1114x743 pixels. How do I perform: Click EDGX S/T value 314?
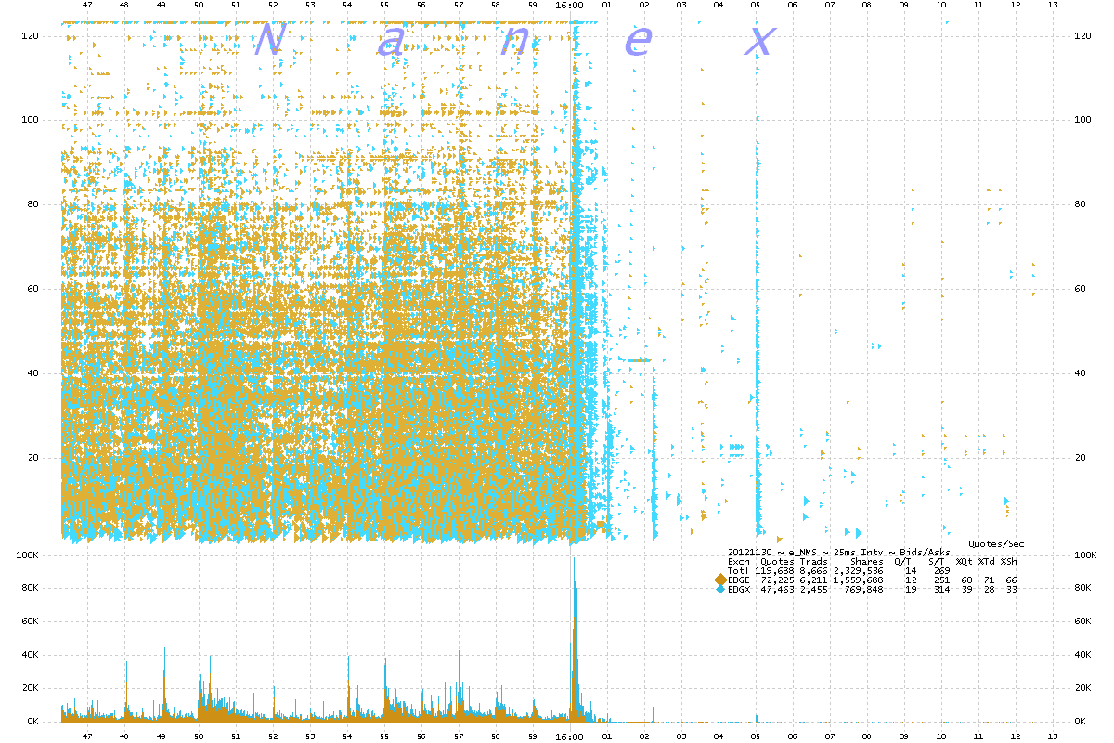click(x=940, y=590)
